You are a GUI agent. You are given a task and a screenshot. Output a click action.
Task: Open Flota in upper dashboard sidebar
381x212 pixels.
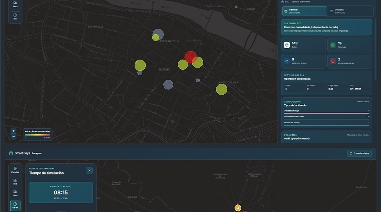pos(15,4)
